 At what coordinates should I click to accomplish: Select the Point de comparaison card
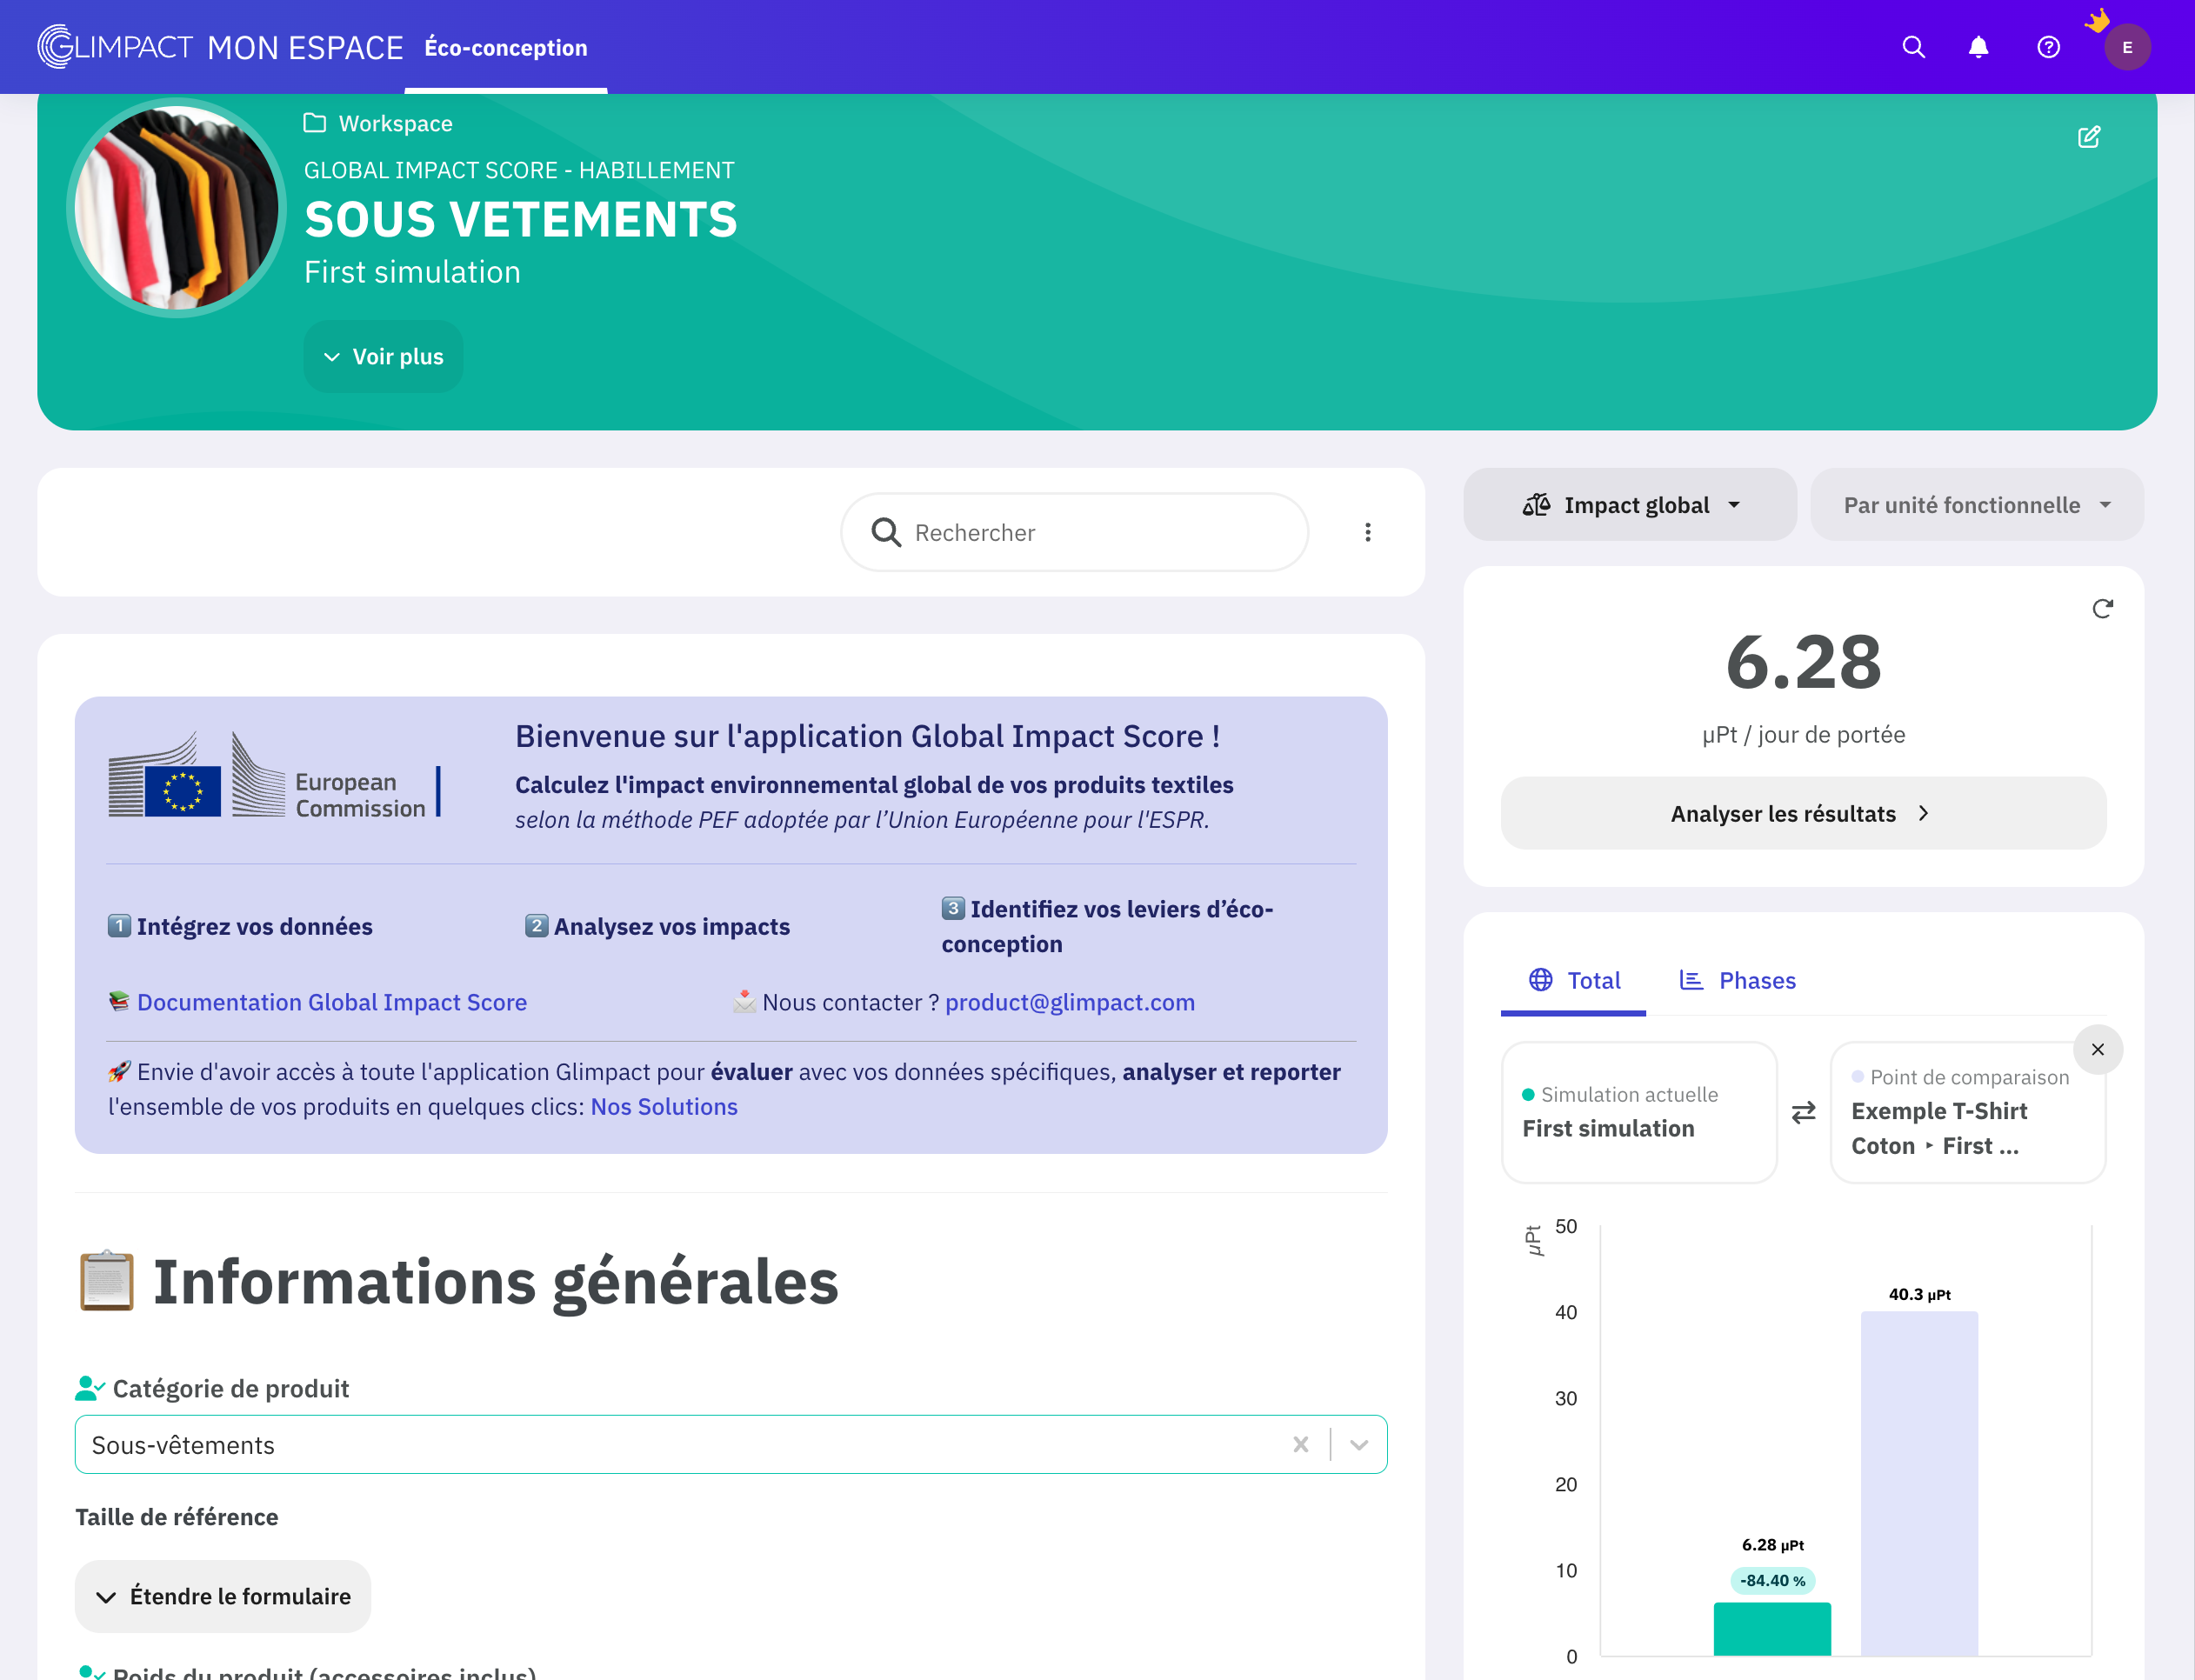(1967, 1112)
